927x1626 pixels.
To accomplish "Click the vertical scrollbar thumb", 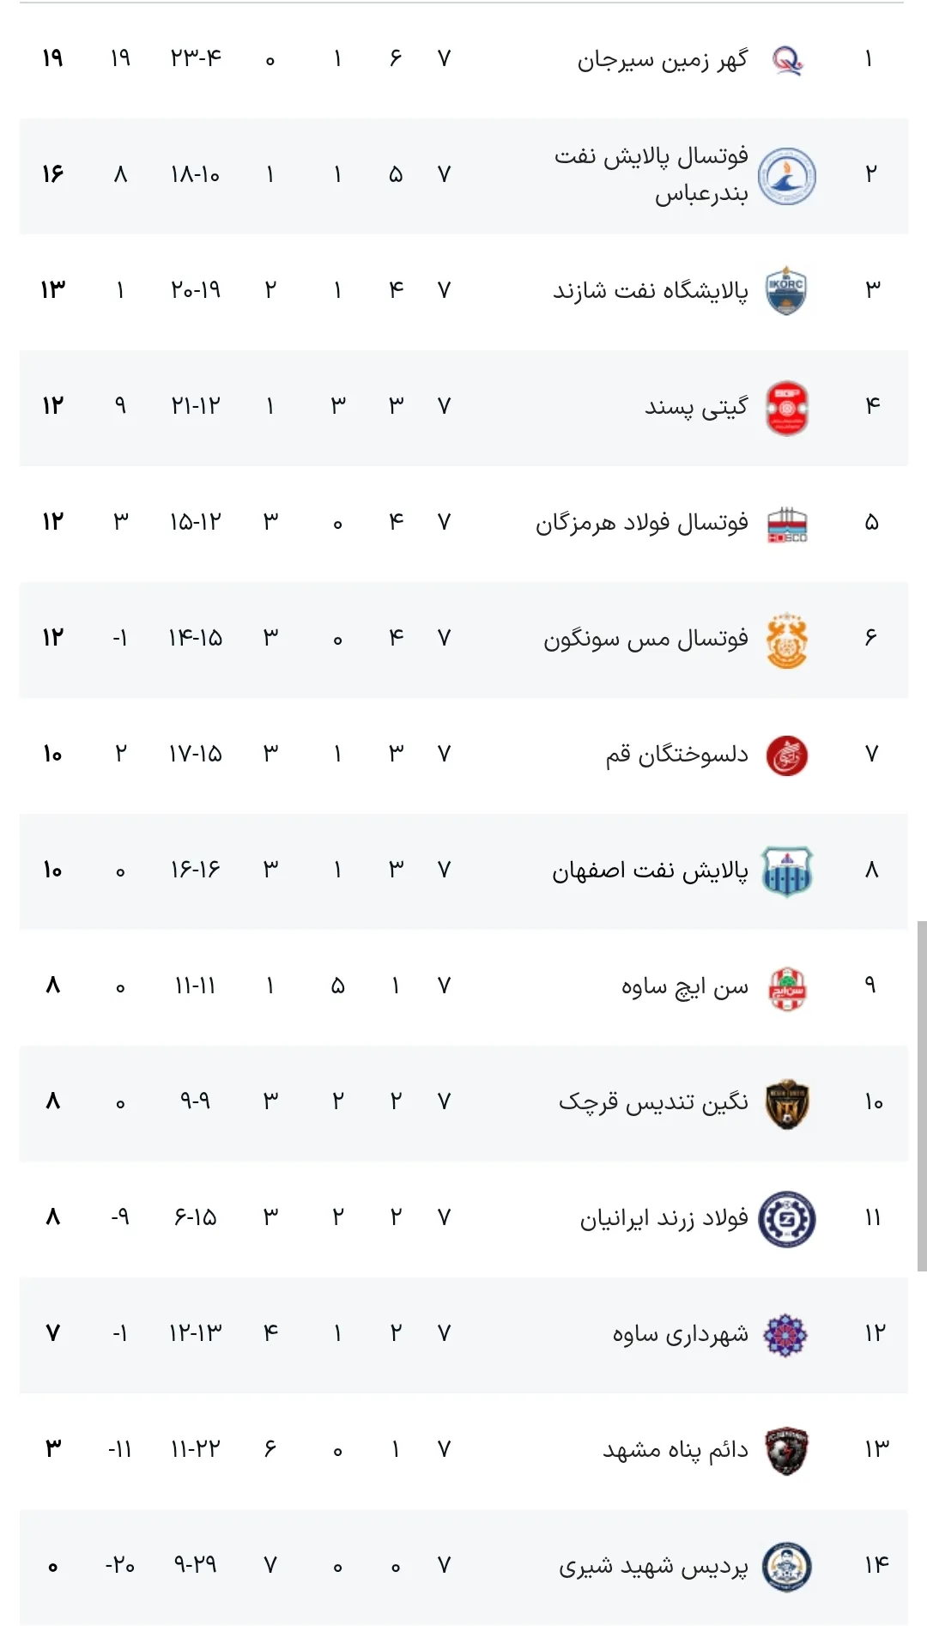I will pos(922,1096).
